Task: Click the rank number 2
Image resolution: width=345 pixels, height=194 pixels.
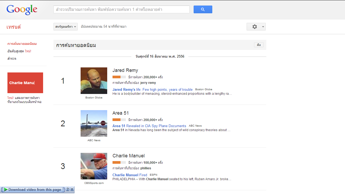Action: [x=63, y=123]
